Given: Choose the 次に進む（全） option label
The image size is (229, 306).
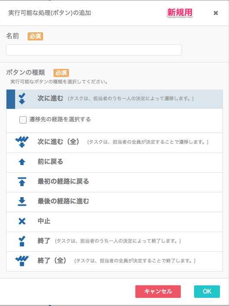Looking at the screenshot, I should (58, 142).
